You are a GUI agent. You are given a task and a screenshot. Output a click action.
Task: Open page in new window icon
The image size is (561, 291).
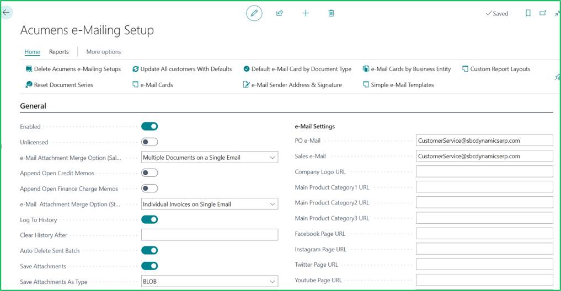(543, 13)
